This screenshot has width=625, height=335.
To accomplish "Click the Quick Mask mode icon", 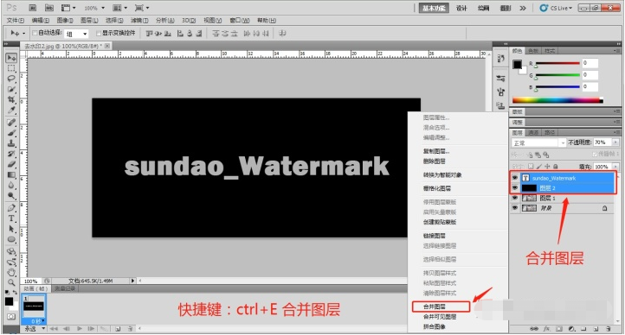I will 11,317.
